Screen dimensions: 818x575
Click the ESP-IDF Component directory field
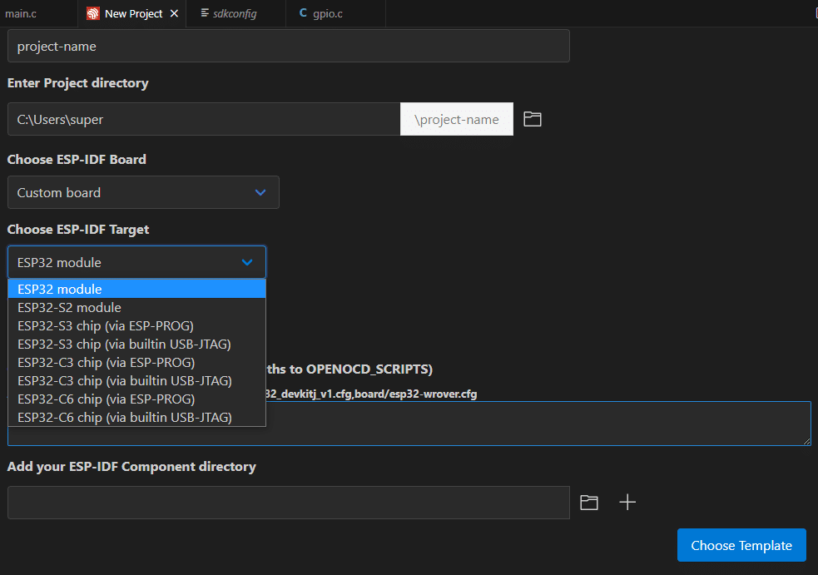(x=289, y=503)
